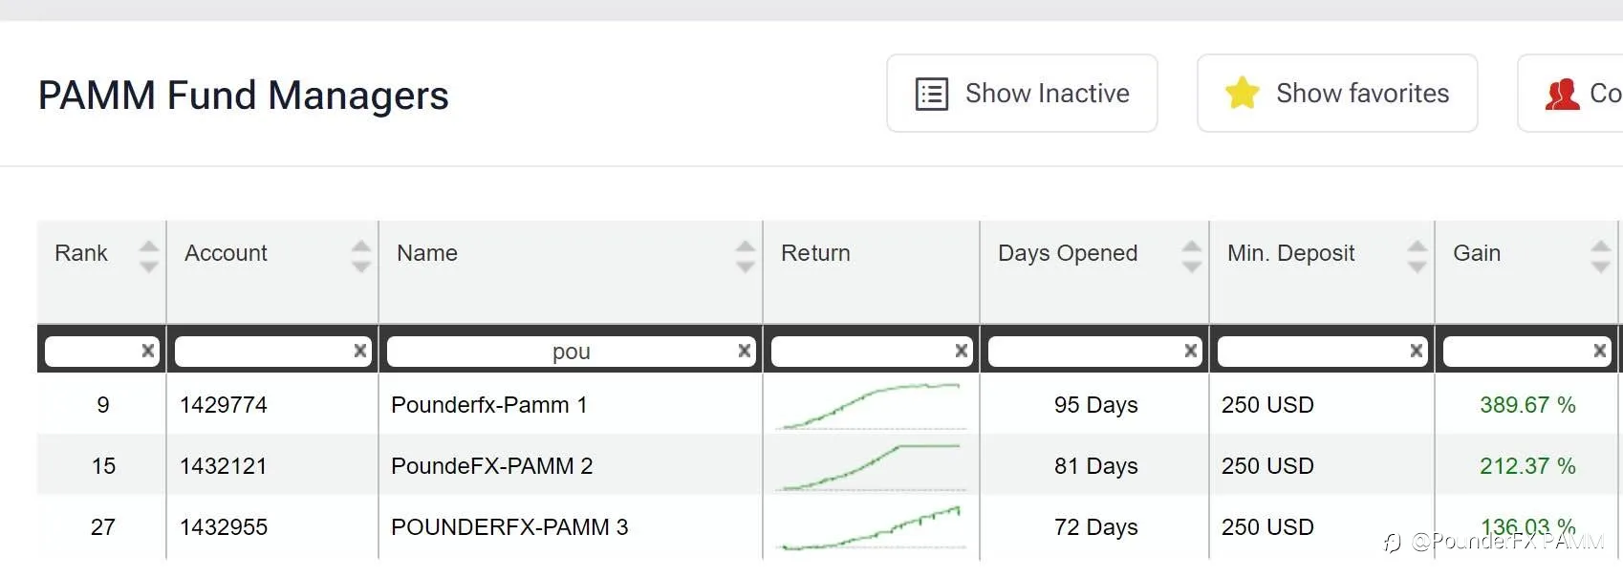Open the return chart thumbnail for POUNDERFX-PAMM 3
Image resolution: width=1623 pixels, height=577 pixels.
pyautogui.click(x=871, y=528)
